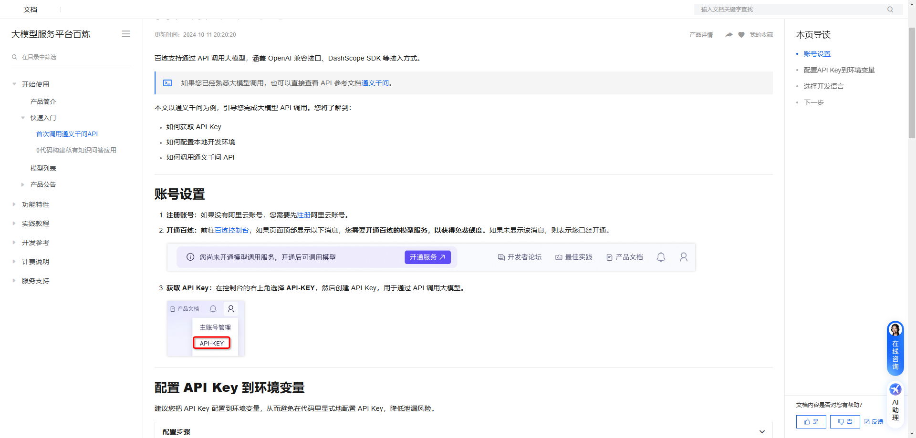Click the search magnifier icon in top bar

pyautogui.click(x=890, y=10)
